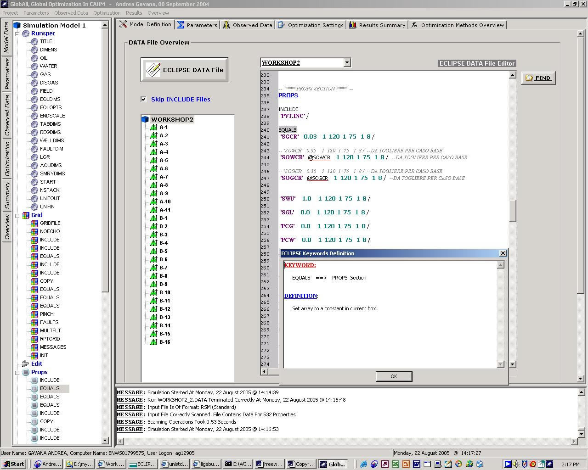
Task: Click the well icon beside B-12
Action: point(154,309)
